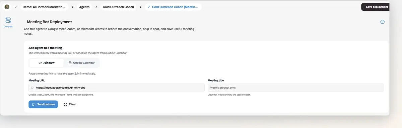The image size is (402, 128).
Task: Select the Cold Outreach Coach (Meeting) breadcrumb
Action: click(x=174, y=7)
